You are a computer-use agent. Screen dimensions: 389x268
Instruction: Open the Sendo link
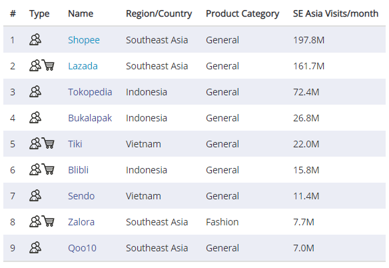(81, 196)
